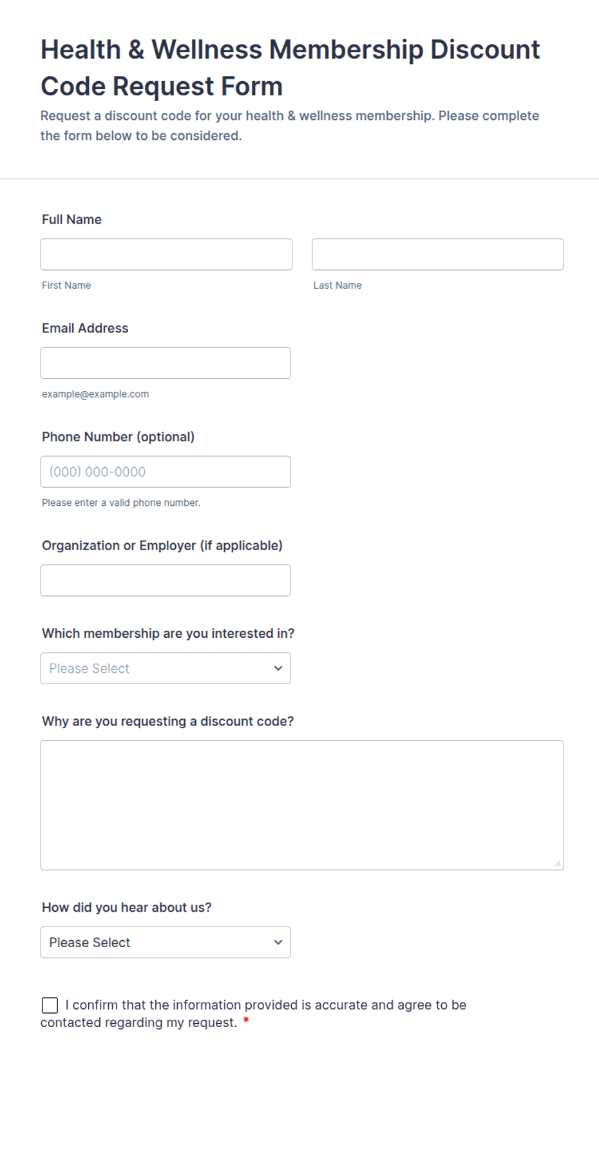The image size is (599, 1163).
Task: Focus the Email Address text box
Action: [166, 363]
